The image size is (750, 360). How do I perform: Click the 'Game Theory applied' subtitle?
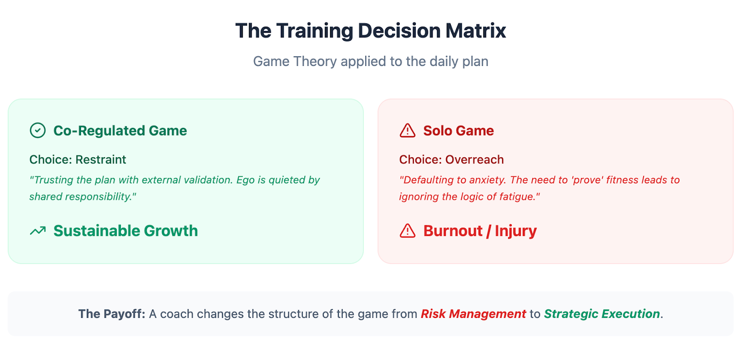pos(370,61)
